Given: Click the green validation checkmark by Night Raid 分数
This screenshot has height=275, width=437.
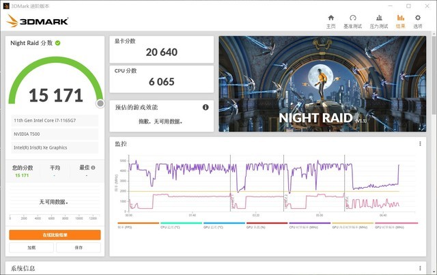Looking at the screenshot, I should point(57,43).
